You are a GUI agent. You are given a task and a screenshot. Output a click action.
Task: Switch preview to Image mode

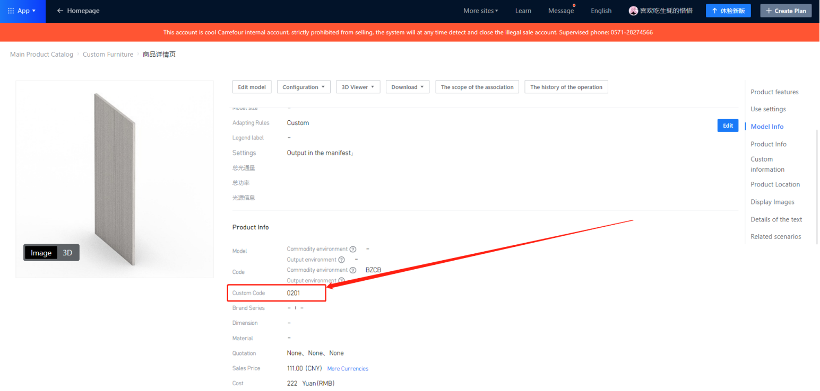pos(41,253)
